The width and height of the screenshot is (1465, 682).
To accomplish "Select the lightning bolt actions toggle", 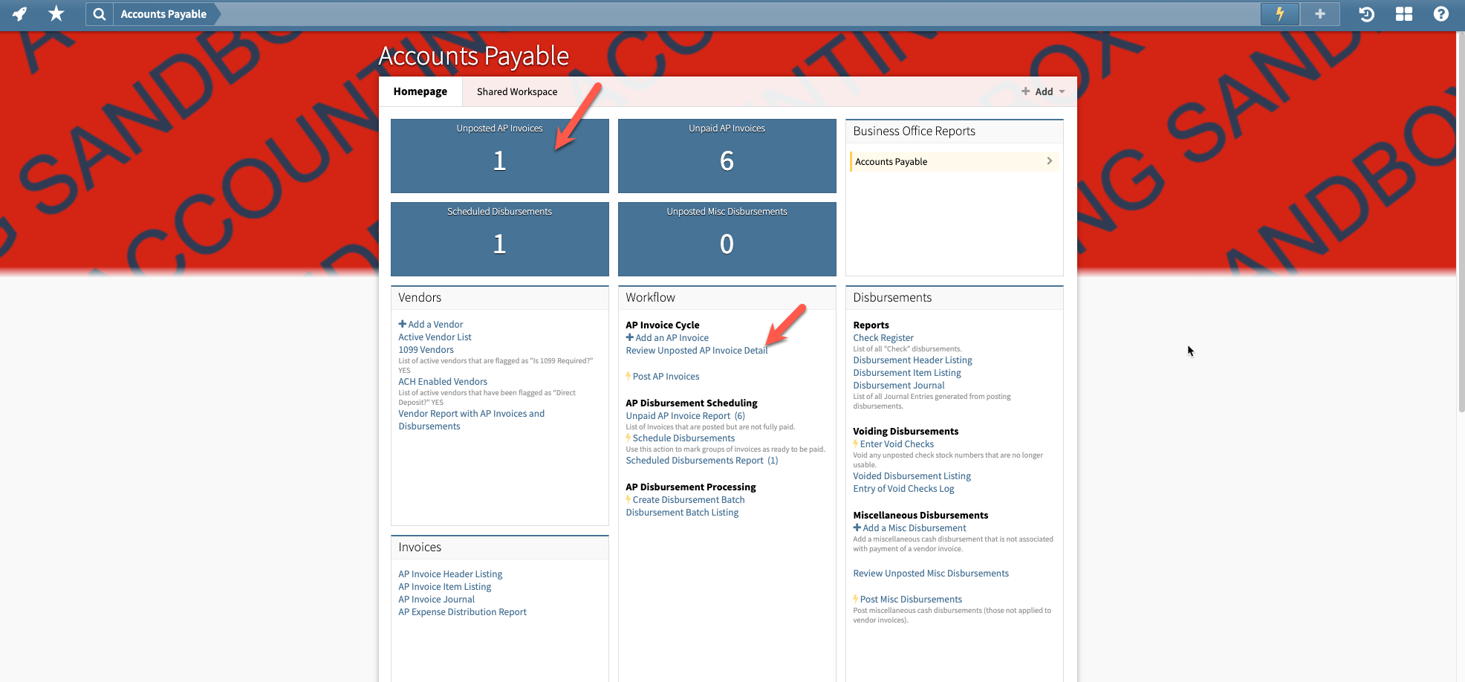I will (1279, 13).
